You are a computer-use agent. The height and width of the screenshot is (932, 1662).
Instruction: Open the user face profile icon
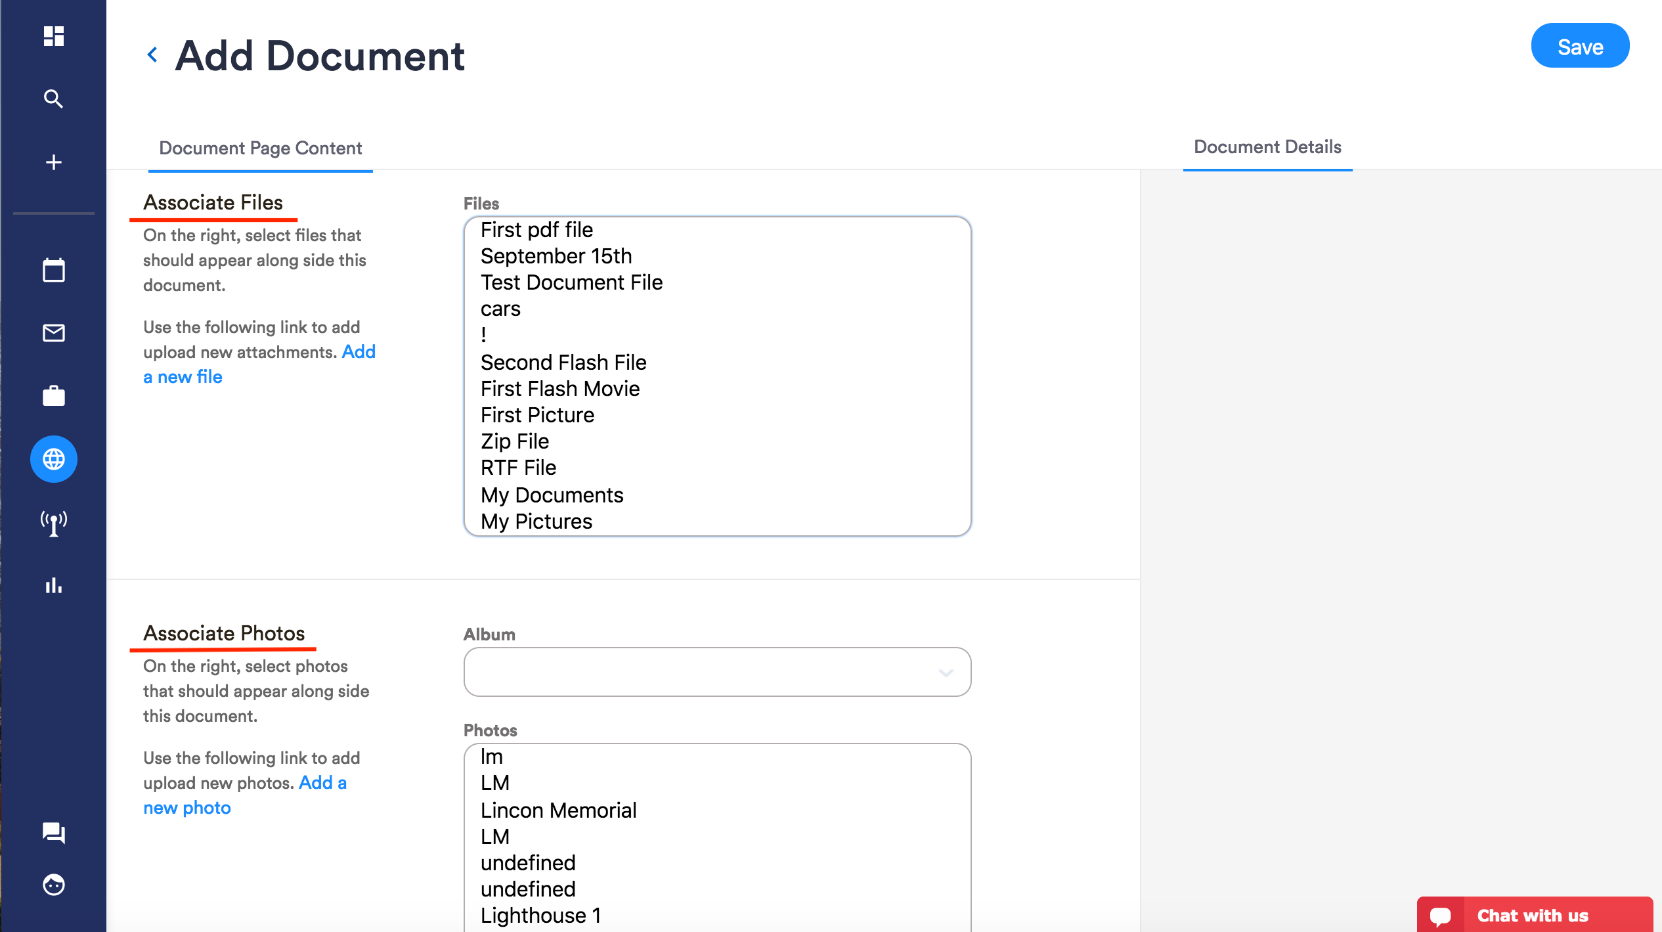pyautogui.click(x=53, y=885)
